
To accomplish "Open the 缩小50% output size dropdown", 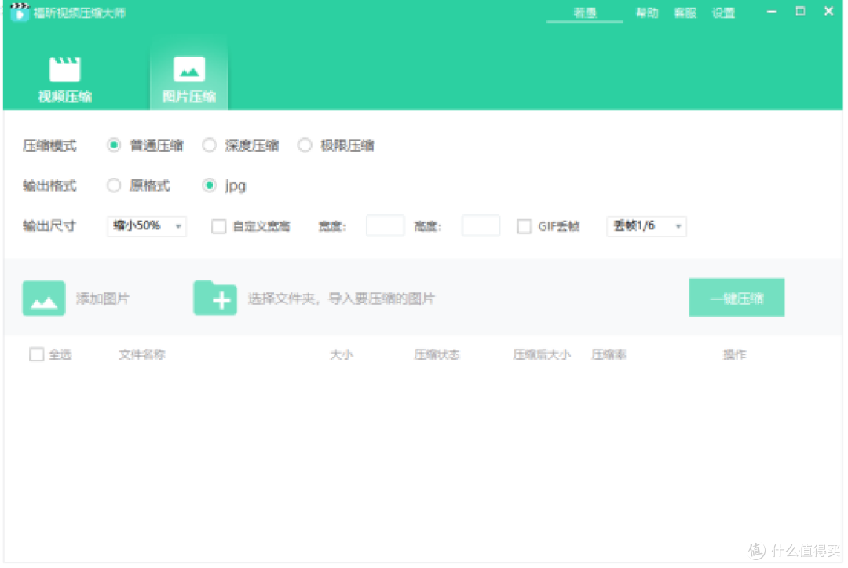I will pyautogui.click(x=147, y=226).
